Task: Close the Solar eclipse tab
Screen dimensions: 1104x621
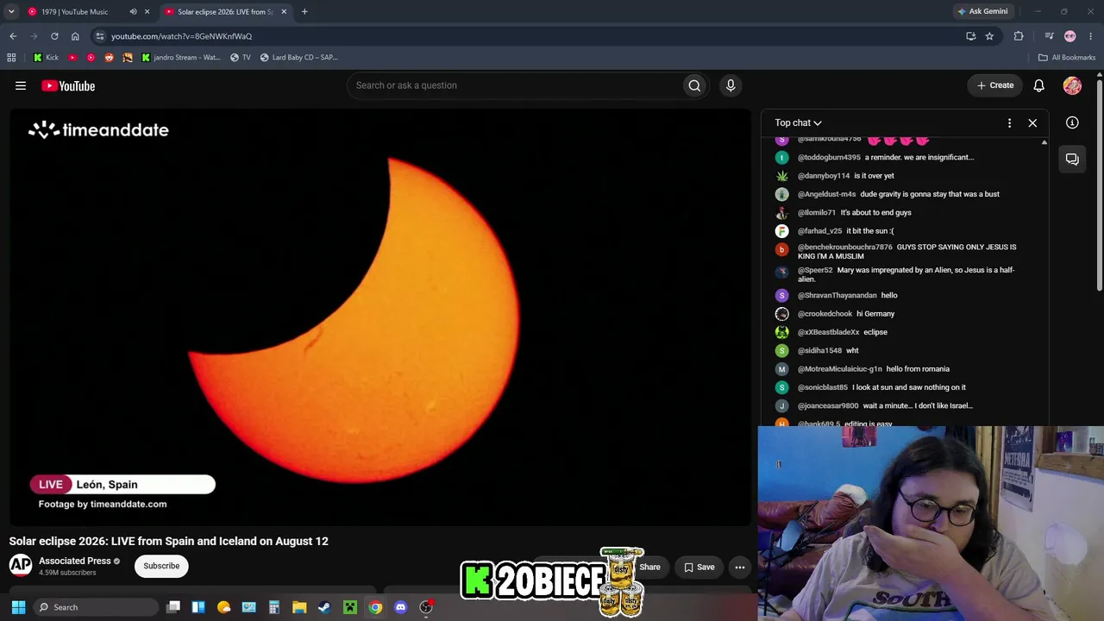Action: point(284,11)
